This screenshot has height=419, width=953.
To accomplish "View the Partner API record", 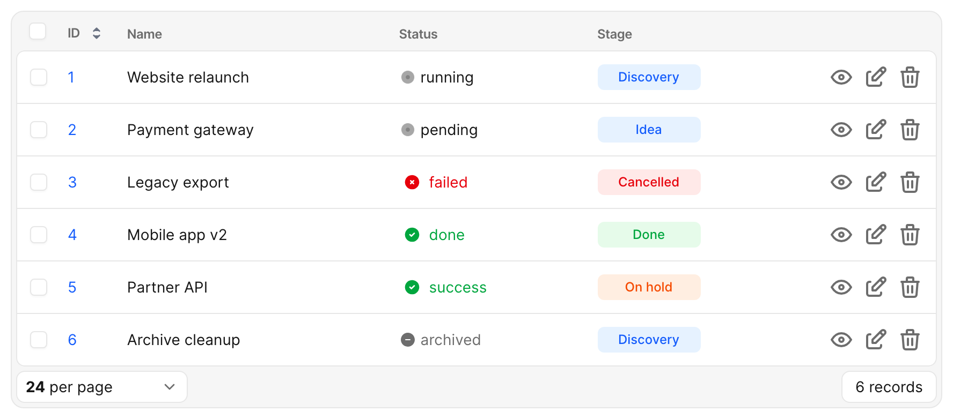I will (x=841, y=287).
